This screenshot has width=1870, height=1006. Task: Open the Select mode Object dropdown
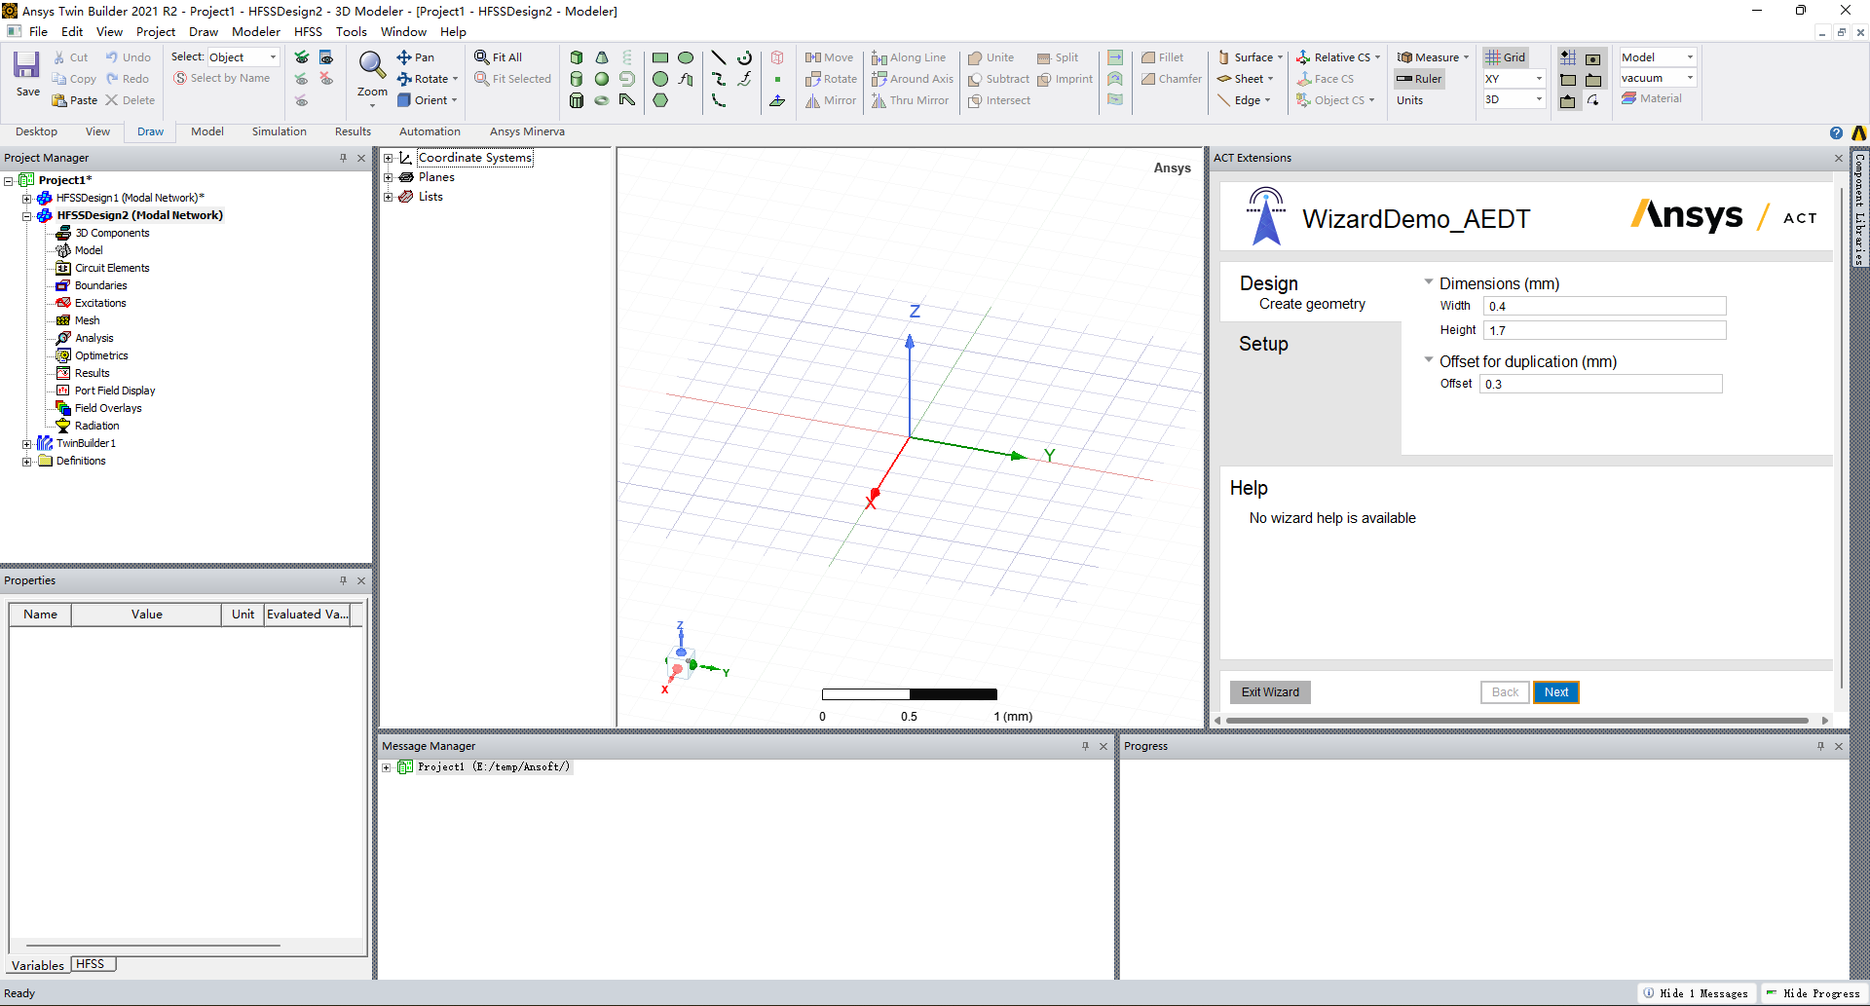pyautogui.click(x=243, y=57)
